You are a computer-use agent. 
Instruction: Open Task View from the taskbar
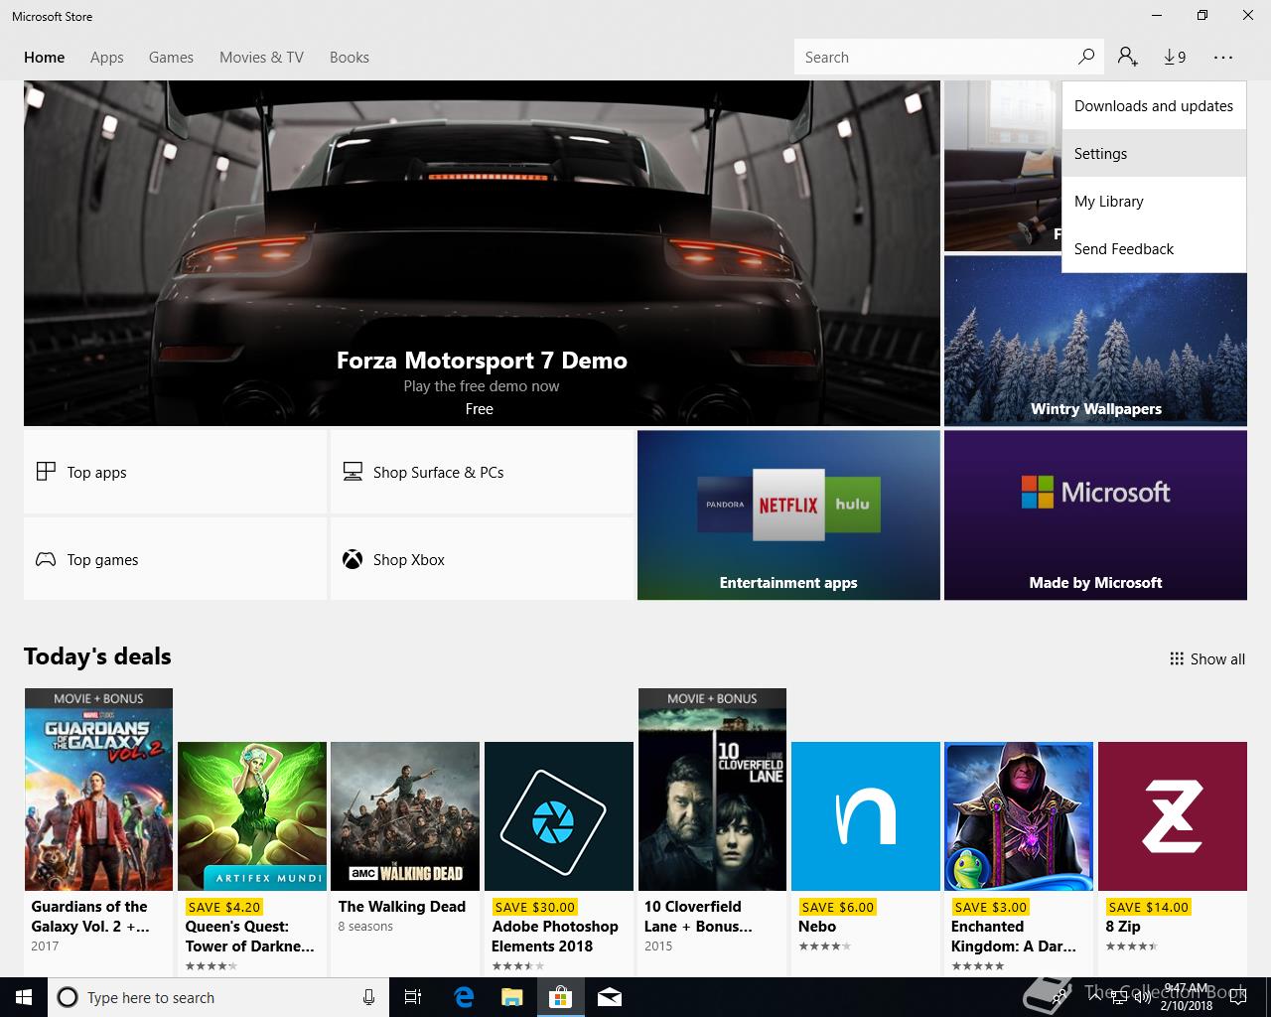tap(413, 997)
